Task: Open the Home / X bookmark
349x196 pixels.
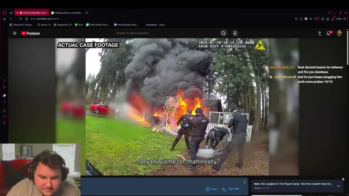Action: (44, 25)
